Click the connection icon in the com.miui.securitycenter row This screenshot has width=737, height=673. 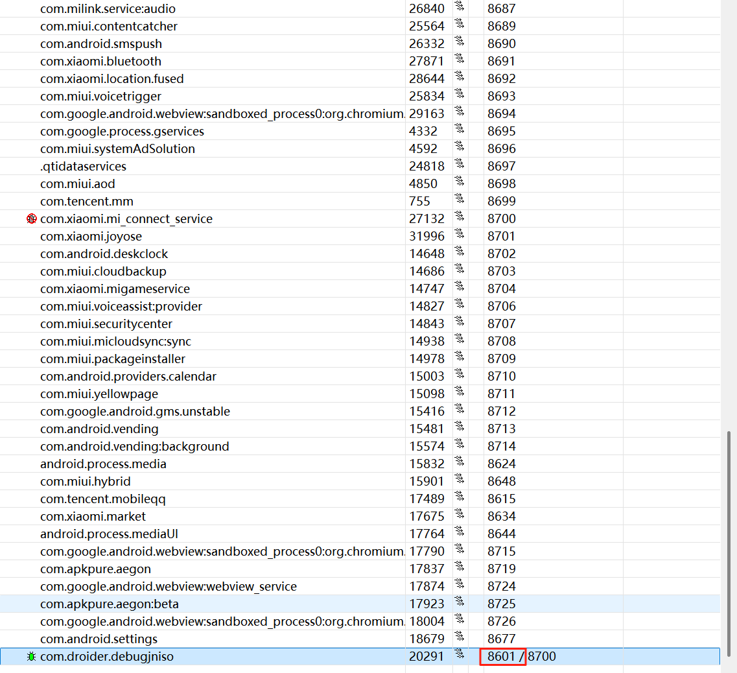click(460, 322)
